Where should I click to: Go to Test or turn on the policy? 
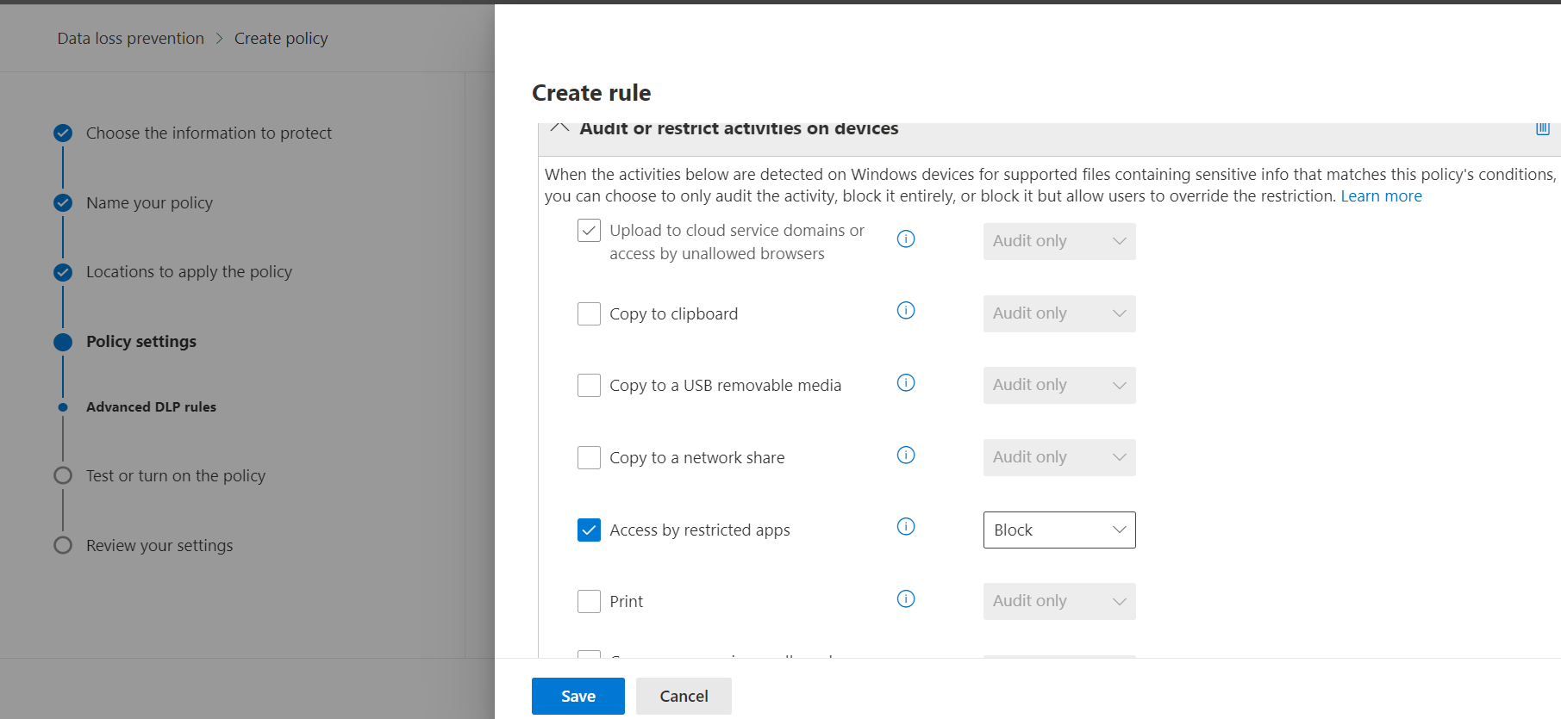[176, 476]
